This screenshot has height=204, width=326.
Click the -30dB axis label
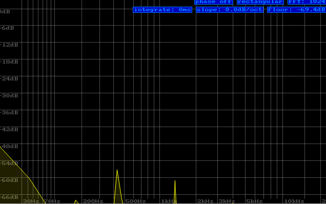9,96
